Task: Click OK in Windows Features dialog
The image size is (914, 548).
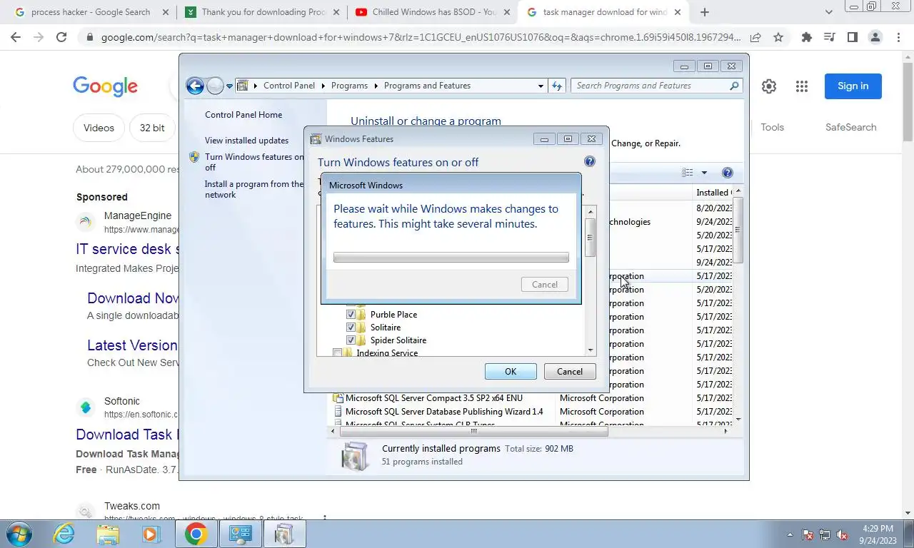Action: click(x=511, y=372)
